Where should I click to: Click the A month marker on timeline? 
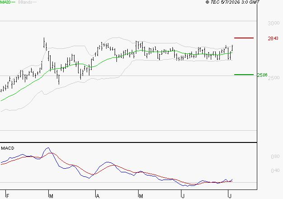tap(97, 196)
